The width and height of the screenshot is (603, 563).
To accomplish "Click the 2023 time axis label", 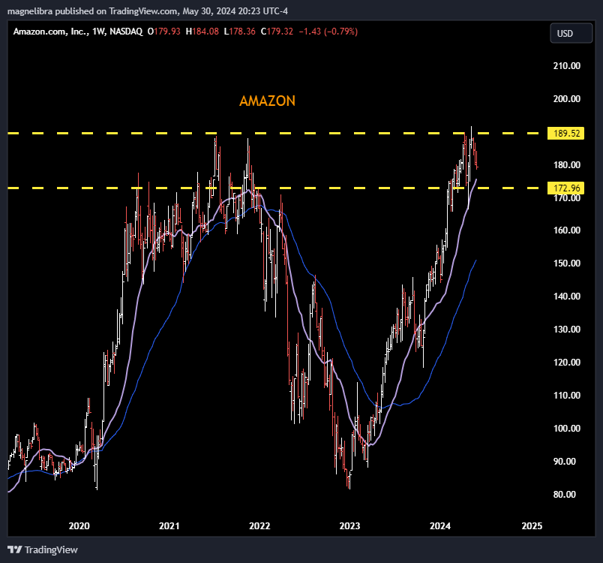I will 349,525.
